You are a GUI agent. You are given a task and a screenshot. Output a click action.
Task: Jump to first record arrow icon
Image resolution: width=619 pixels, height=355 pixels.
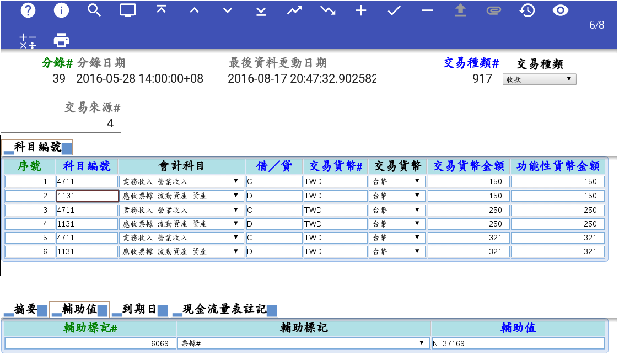pyautogui.click(x=161, y=10)
